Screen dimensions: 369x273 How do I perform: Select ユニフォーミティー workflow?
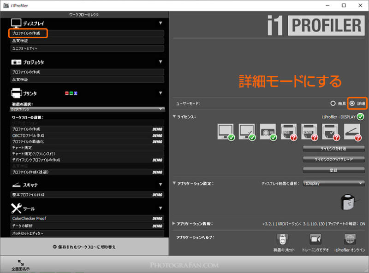pyautogui.click(x=87, y=48)
